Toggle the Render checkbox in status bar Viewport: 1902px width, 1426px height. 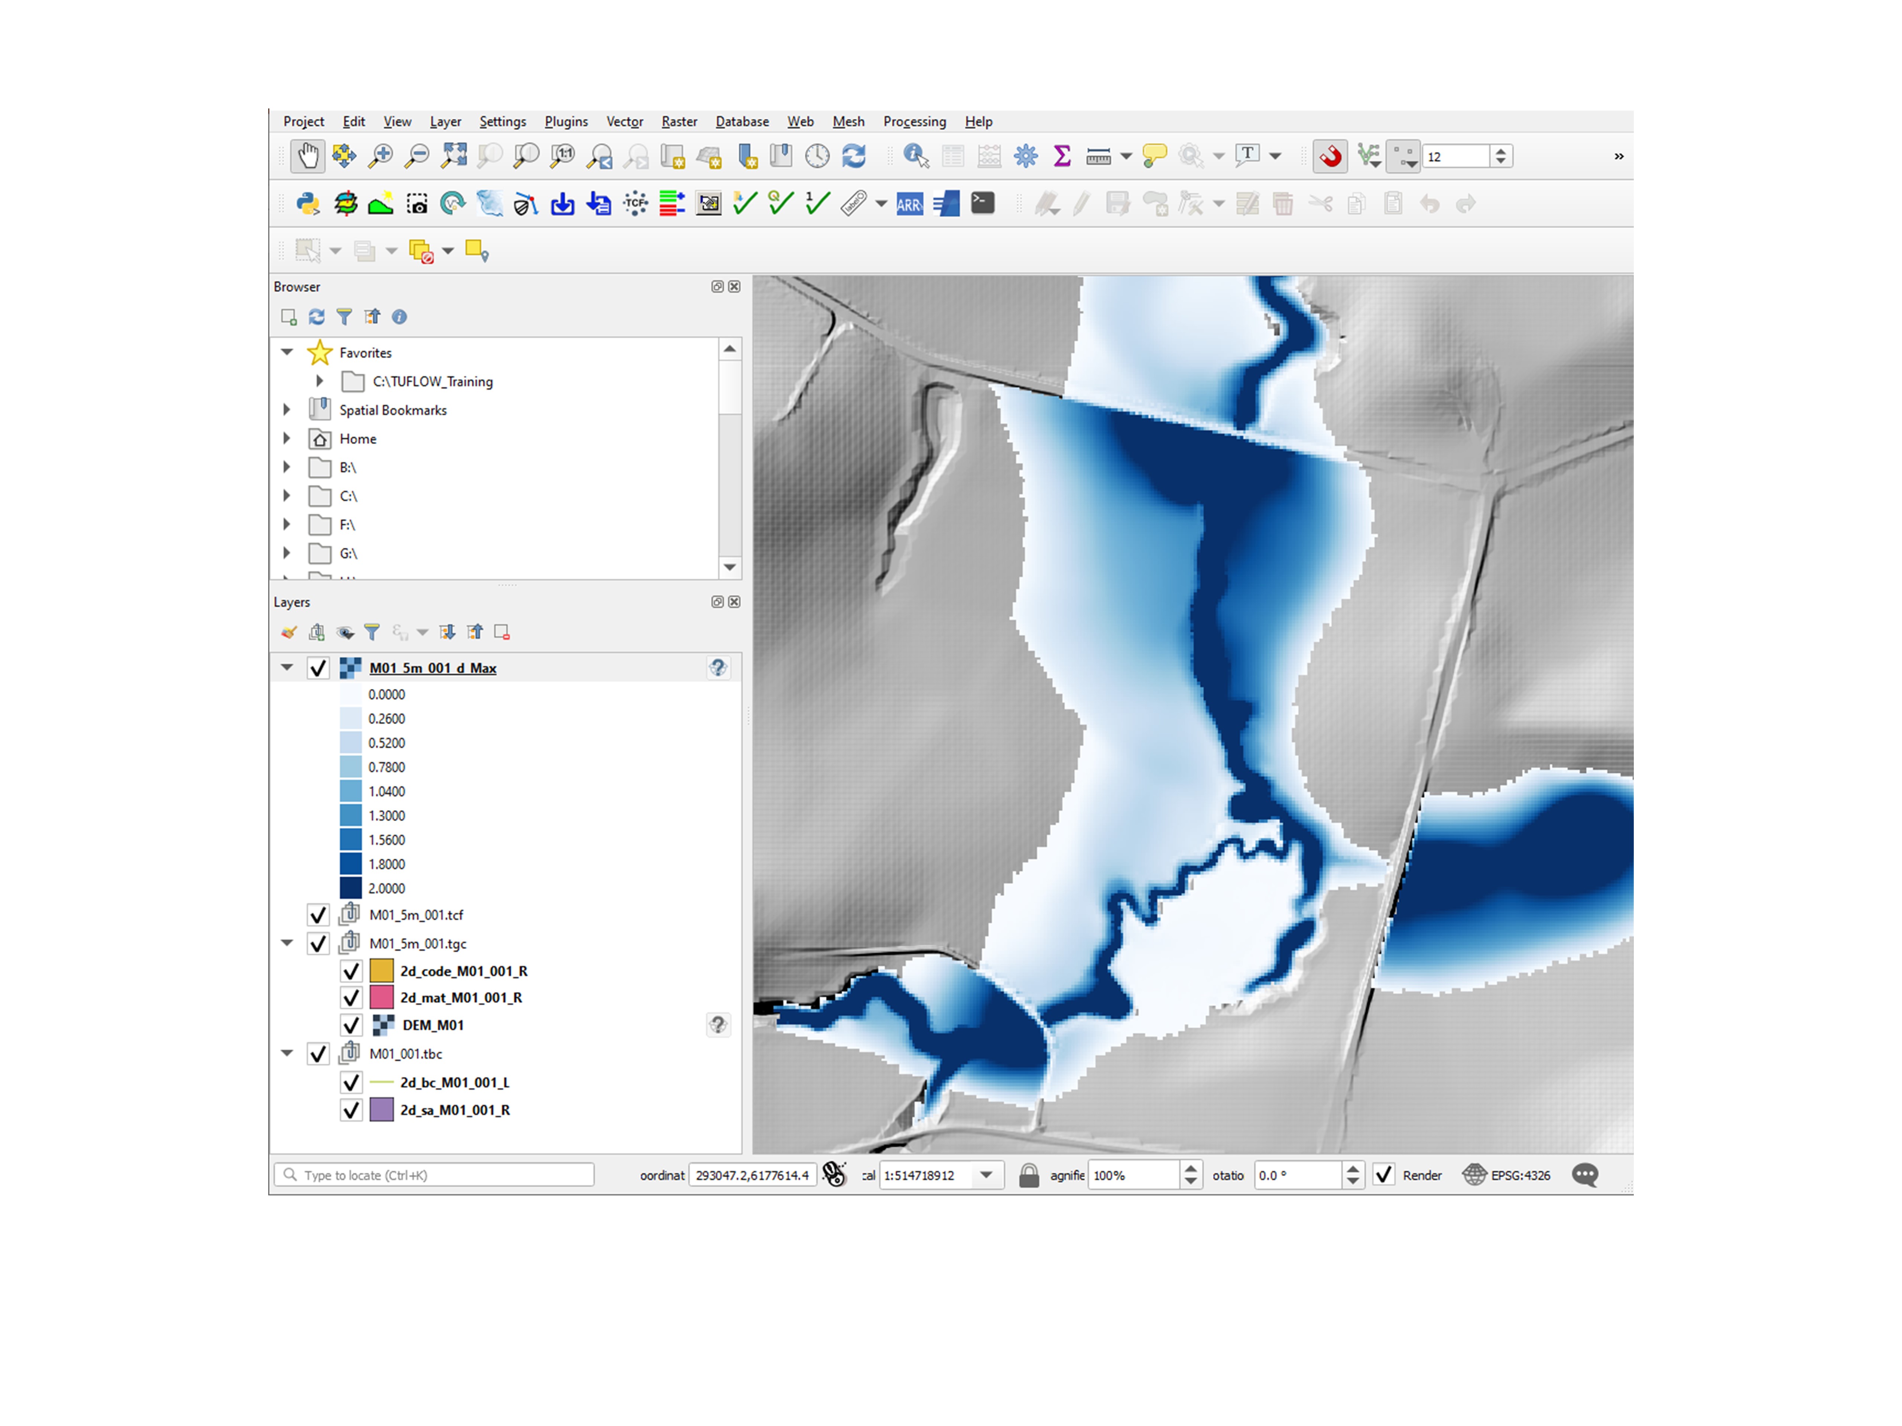pos(1383,1175)
